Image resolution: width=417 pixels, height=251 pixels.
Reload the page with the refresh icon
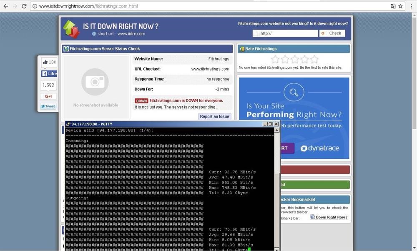24,6
